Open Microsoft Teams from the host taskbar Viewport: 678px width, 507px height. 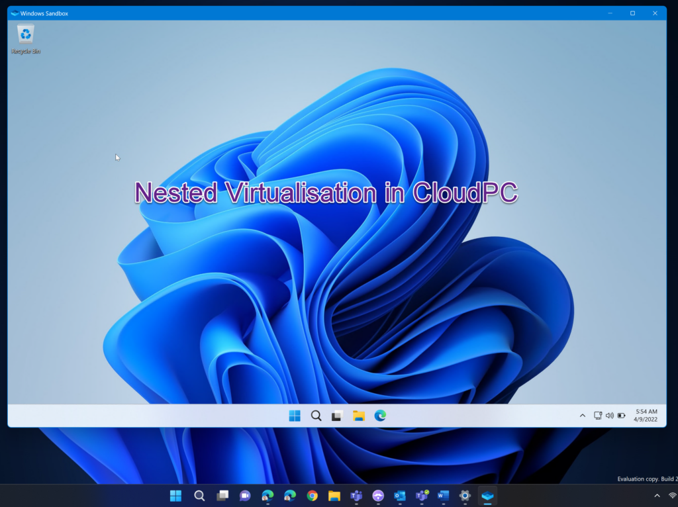coord(356,495)
